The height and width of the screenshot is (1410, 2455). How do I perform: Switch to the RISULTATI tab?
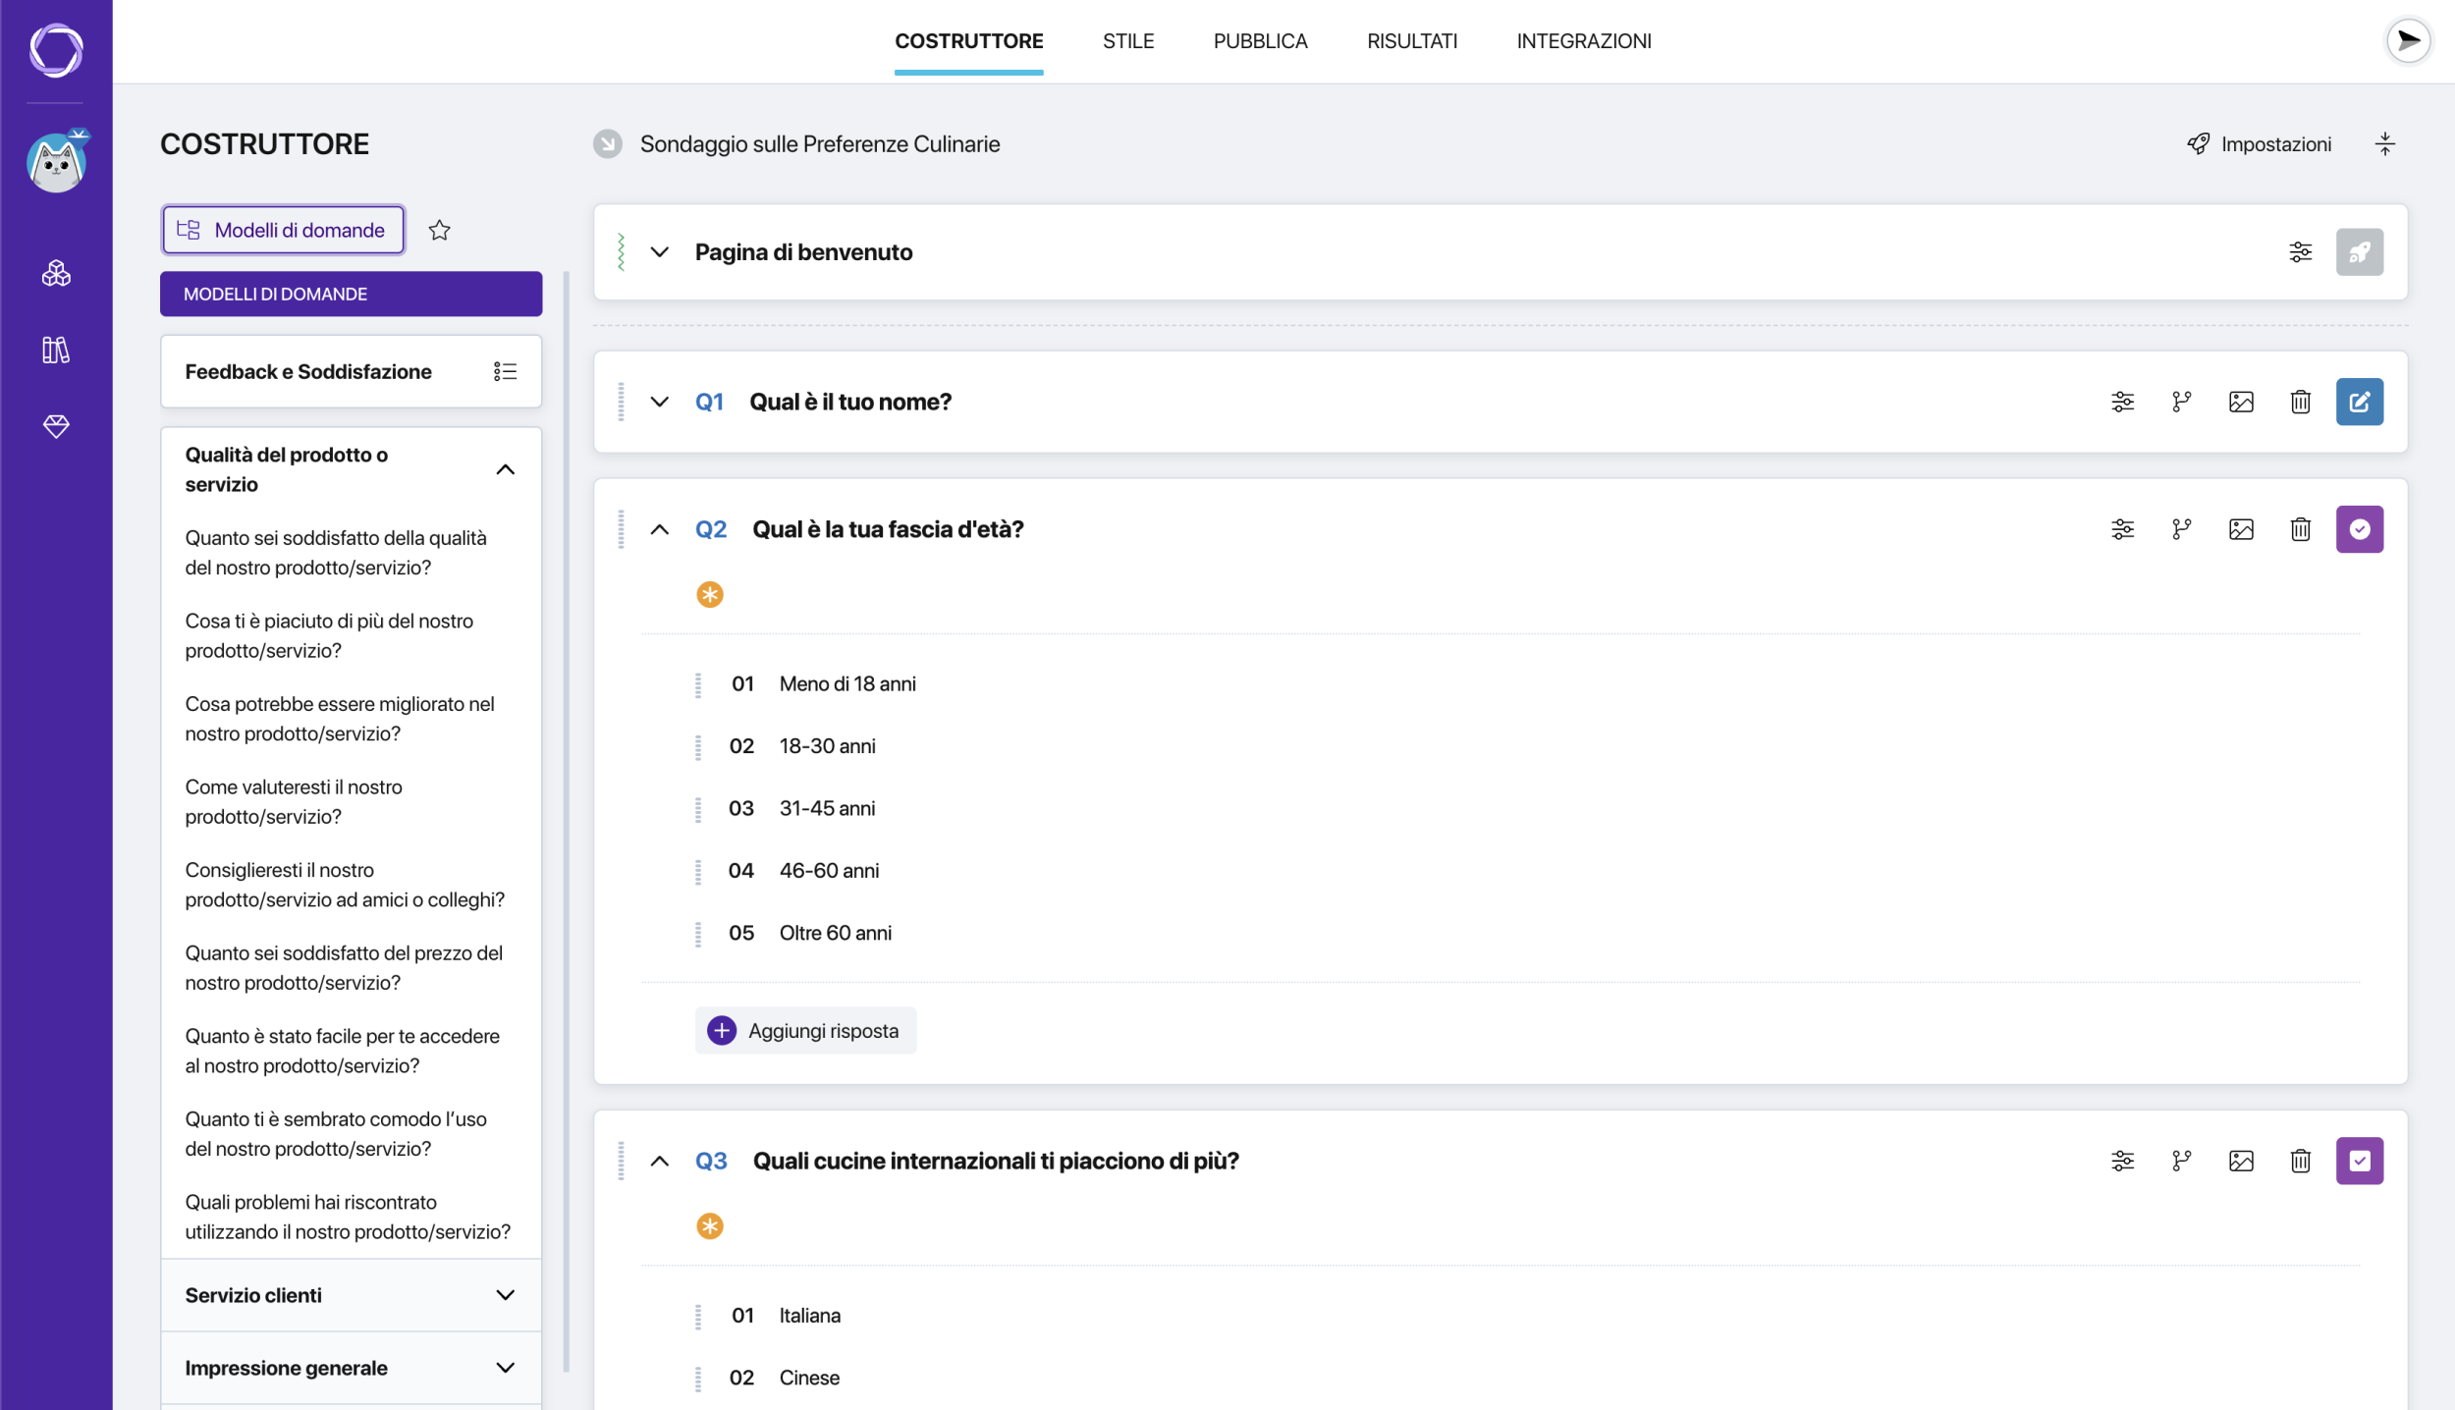[1412, 41]
